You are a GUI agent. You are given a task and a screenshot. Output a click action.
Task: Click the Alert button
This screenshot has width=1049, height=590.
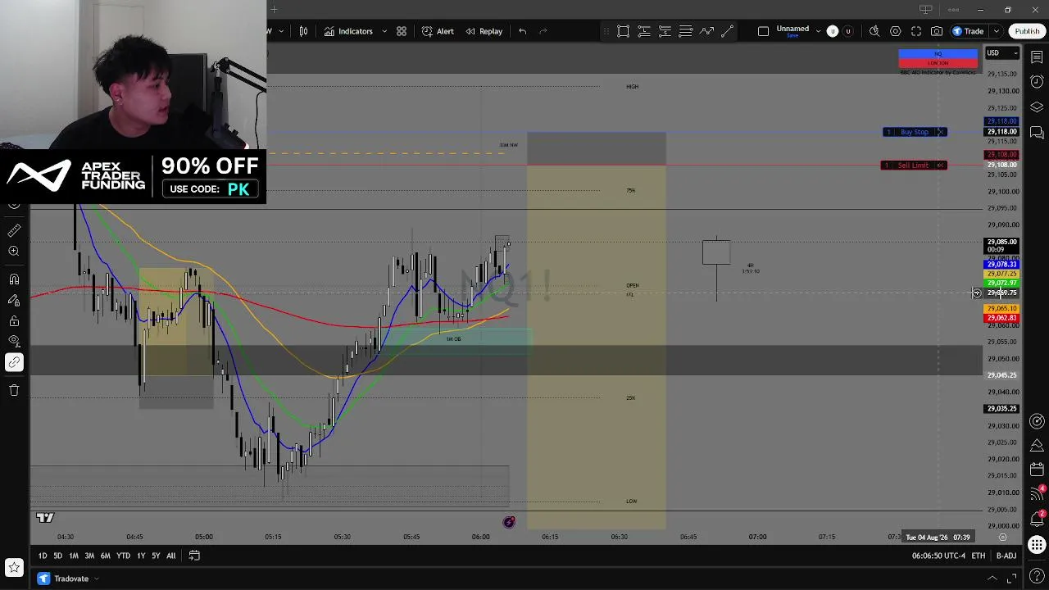tap(438, 31)
